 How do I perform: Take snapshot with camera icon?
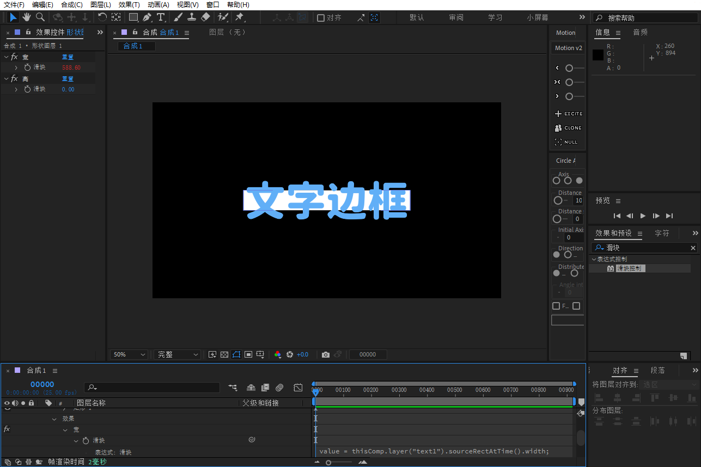click(326, 354)
